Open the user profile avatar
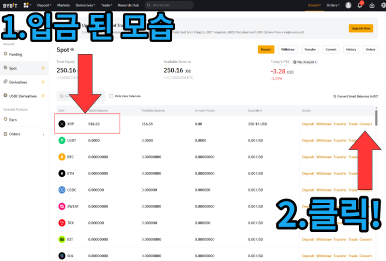Viewport: 386px width, 261px height. 348,5
